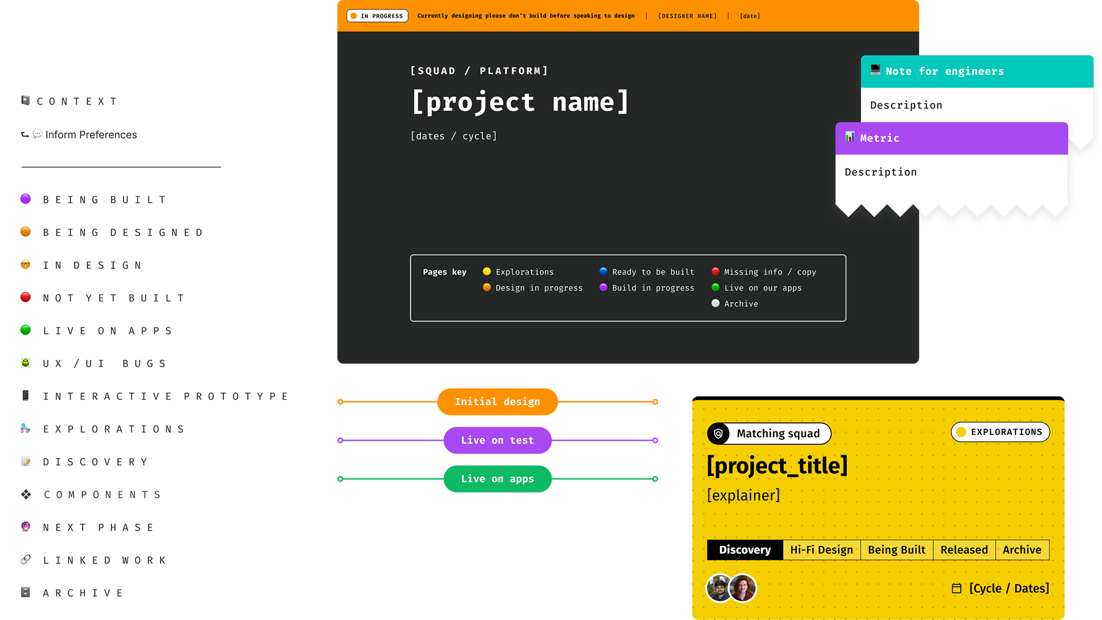Screen dimensions: 1102x620
Task: Click the IN PROGRESS status badge
Action: pos(377,16)
